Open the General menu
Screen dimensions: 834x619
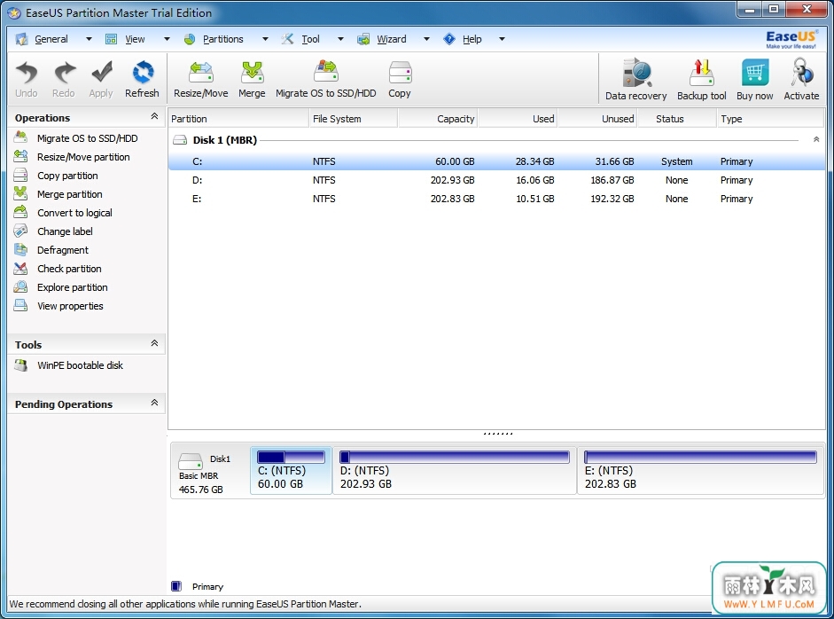click(51, 39)
